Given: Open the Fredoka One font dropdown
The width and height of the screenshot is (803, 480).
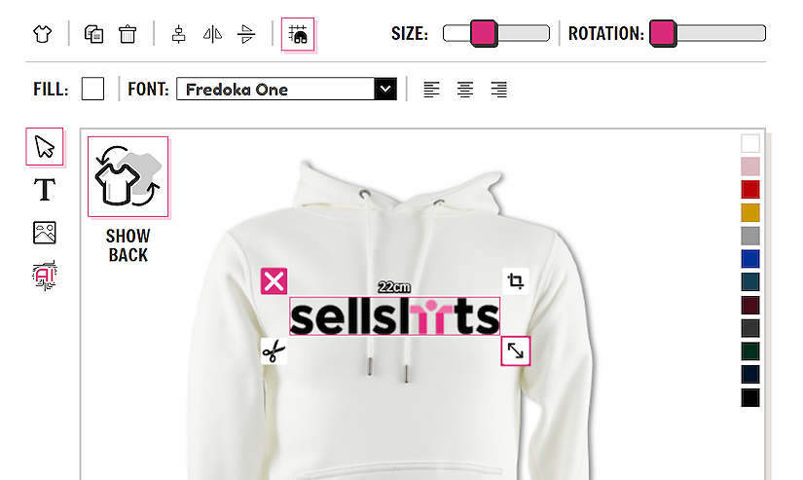Looking at the screenshot, I should pos(287,90).
